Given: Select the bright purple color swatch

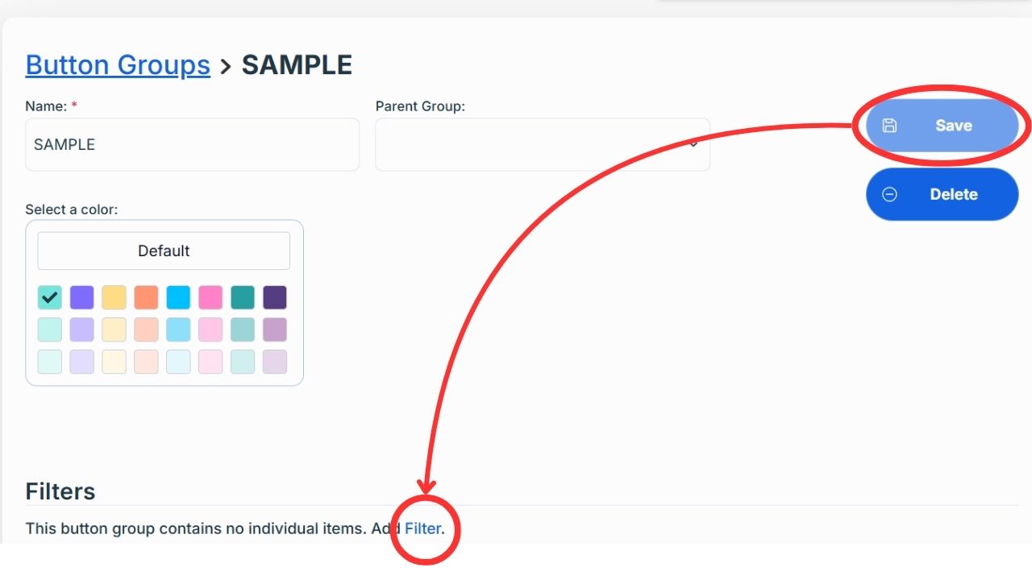Looking at the screenshot, I should (82, 297).
